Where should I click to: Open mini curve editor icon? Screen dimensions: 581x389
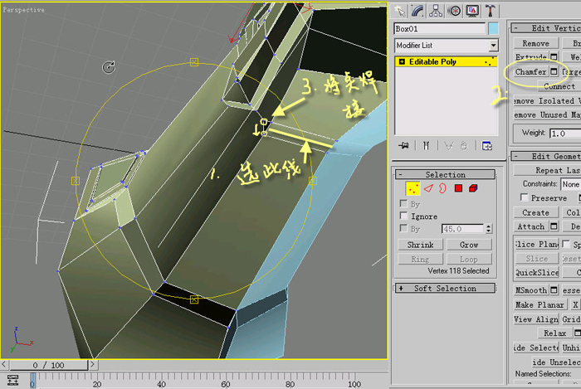click(12, 380)
